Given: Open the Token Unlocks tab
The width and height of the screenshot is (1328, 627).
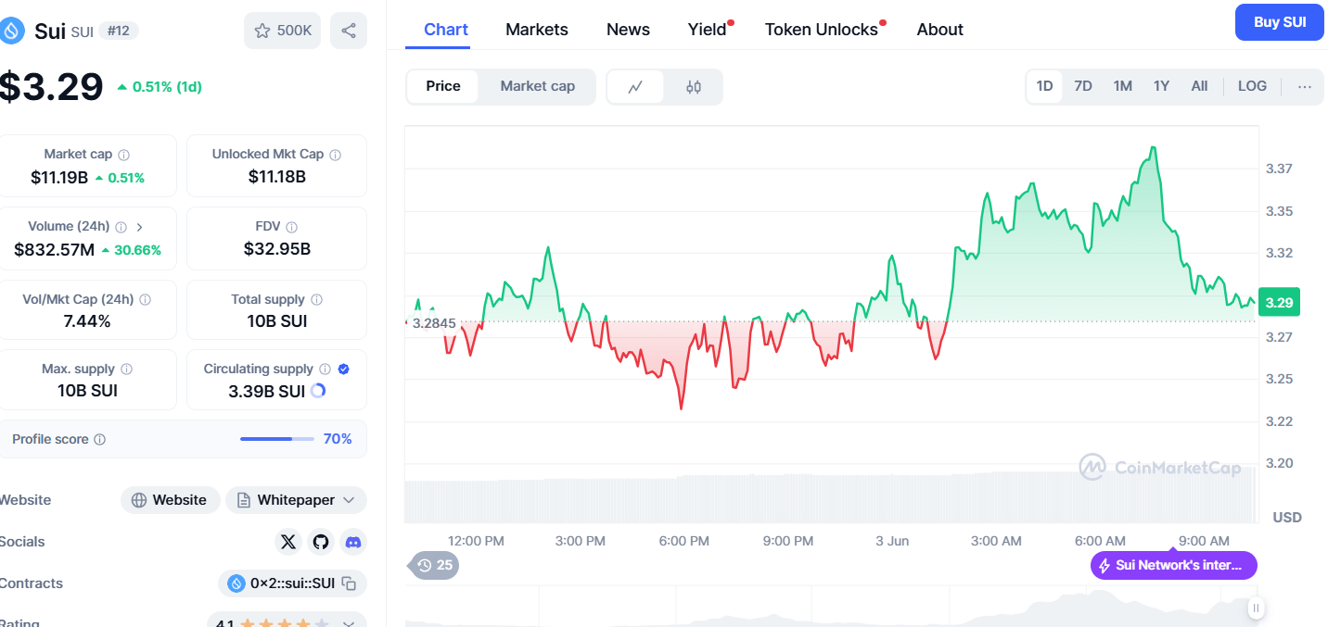Looking at the screenshot, I should click(822, 30).
